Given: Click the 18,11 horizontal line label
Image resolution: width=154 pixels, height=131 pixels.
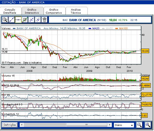Looking at the screenshot, I should pos(5,49).
